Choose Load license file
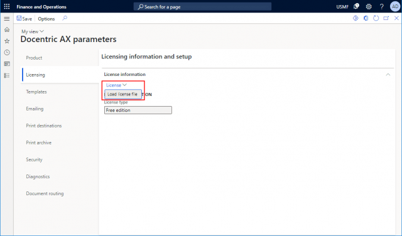This screenshot has height=236, width=402. (x=122, y=94)
